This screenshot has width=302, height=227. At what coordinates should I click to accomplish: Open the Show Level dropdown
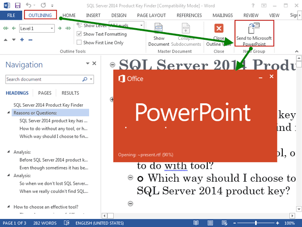pos(141,25)
